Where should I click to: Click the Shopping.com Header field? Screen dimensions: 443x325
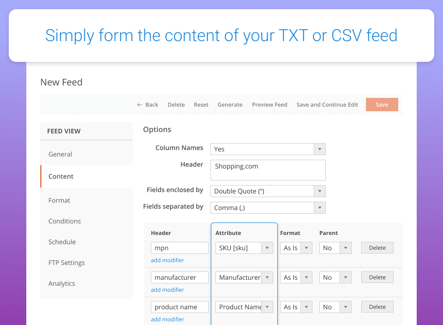268,170
